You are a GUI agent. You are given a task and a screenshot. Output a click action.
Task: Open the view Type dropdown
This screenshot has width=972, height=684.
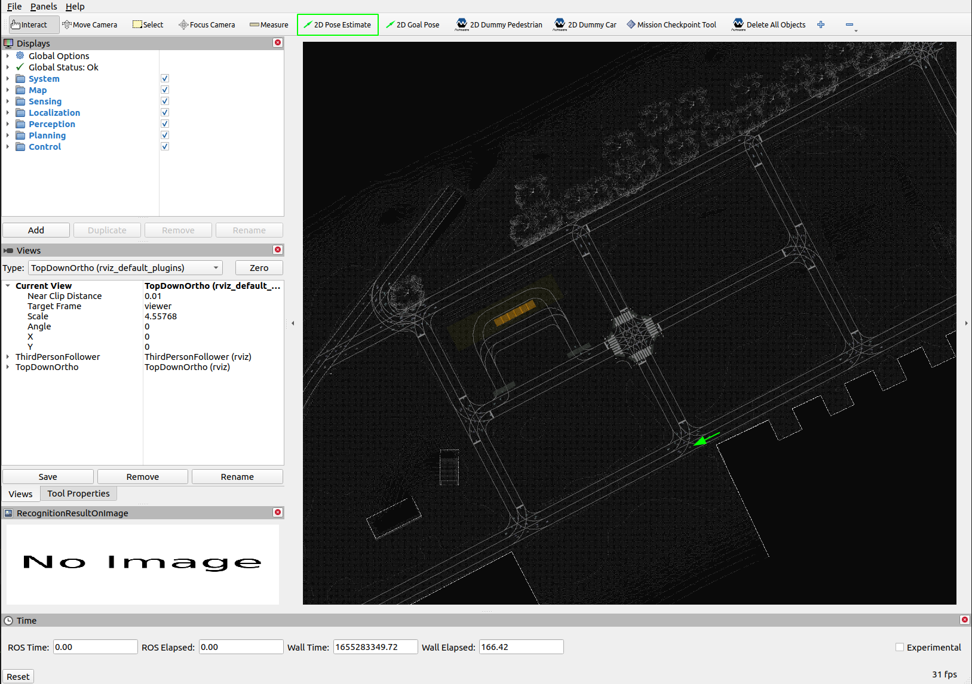click(x=124, y=267)
